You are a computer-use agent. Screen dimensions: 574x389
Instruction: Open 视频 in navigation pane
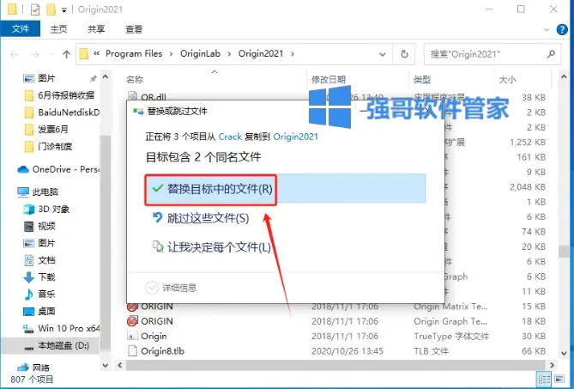click(x=40, y=226)
